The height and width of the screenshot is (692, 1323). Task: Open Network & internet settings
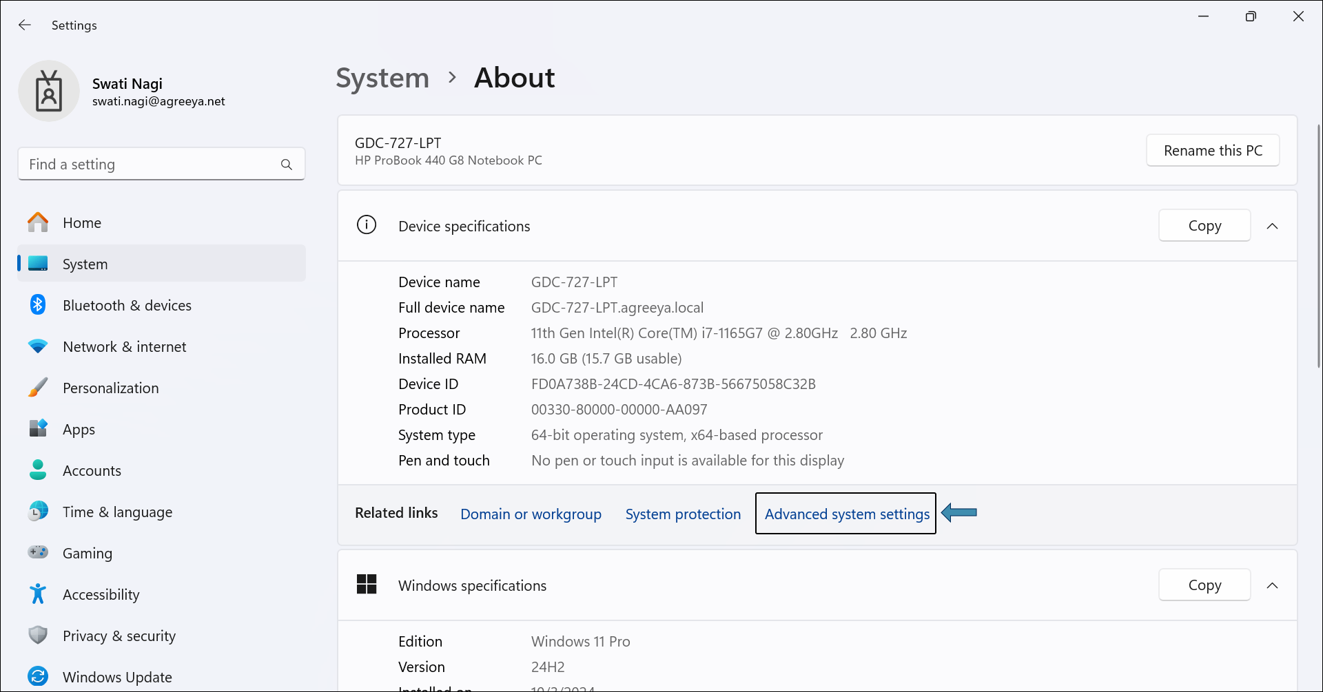(161, 346)
